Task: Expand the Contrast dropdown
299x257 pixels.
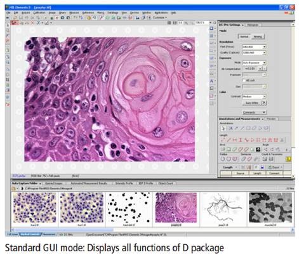Action: tap(254, 96)
